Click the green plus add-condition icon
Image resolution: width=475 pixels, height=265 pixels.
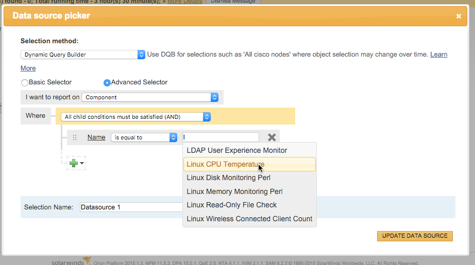tap(74, 163)
